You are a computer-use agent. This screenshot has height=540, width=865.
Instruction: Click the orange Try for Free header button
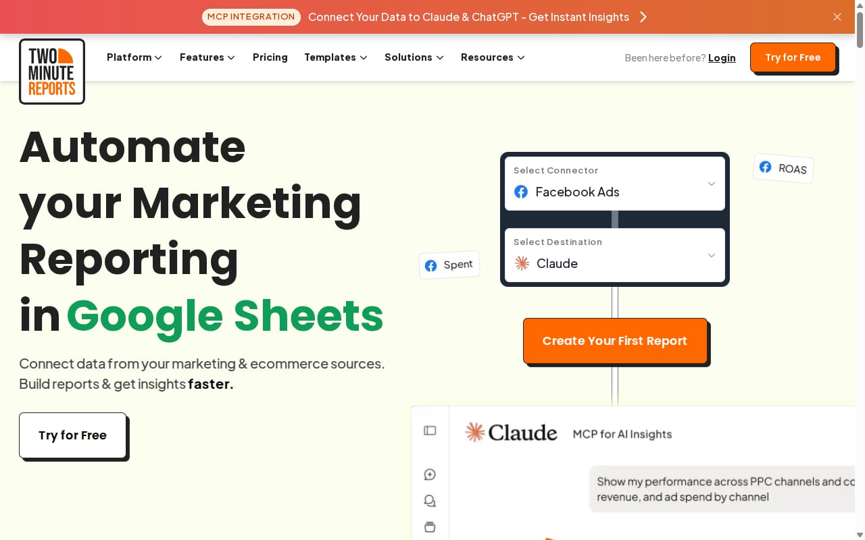coord(793,57)
